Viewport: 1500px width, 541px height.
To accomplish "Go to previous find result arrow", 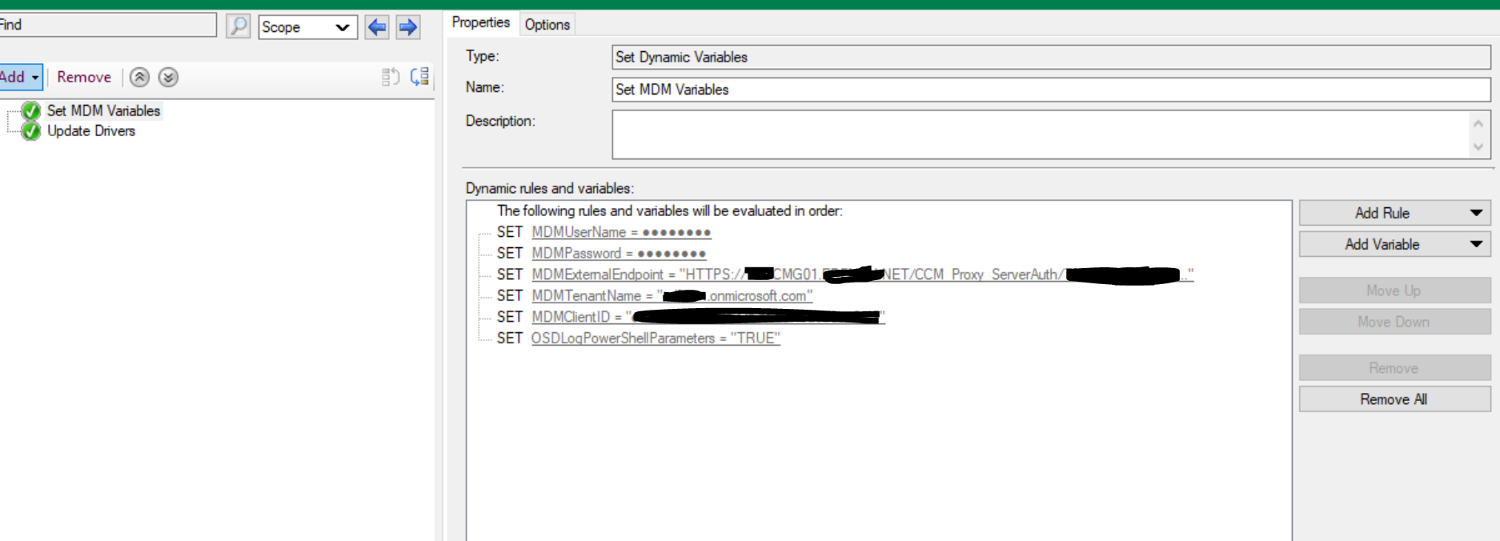I will tap(377, 27).
